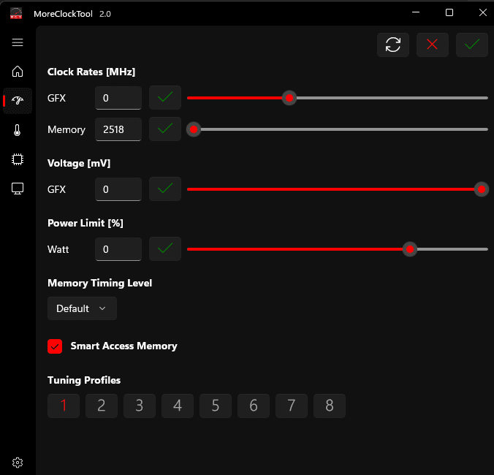This screenshot has height=475, width=494.
Task: Click the Memory Timing Level heading
Action: click(100, 283)
